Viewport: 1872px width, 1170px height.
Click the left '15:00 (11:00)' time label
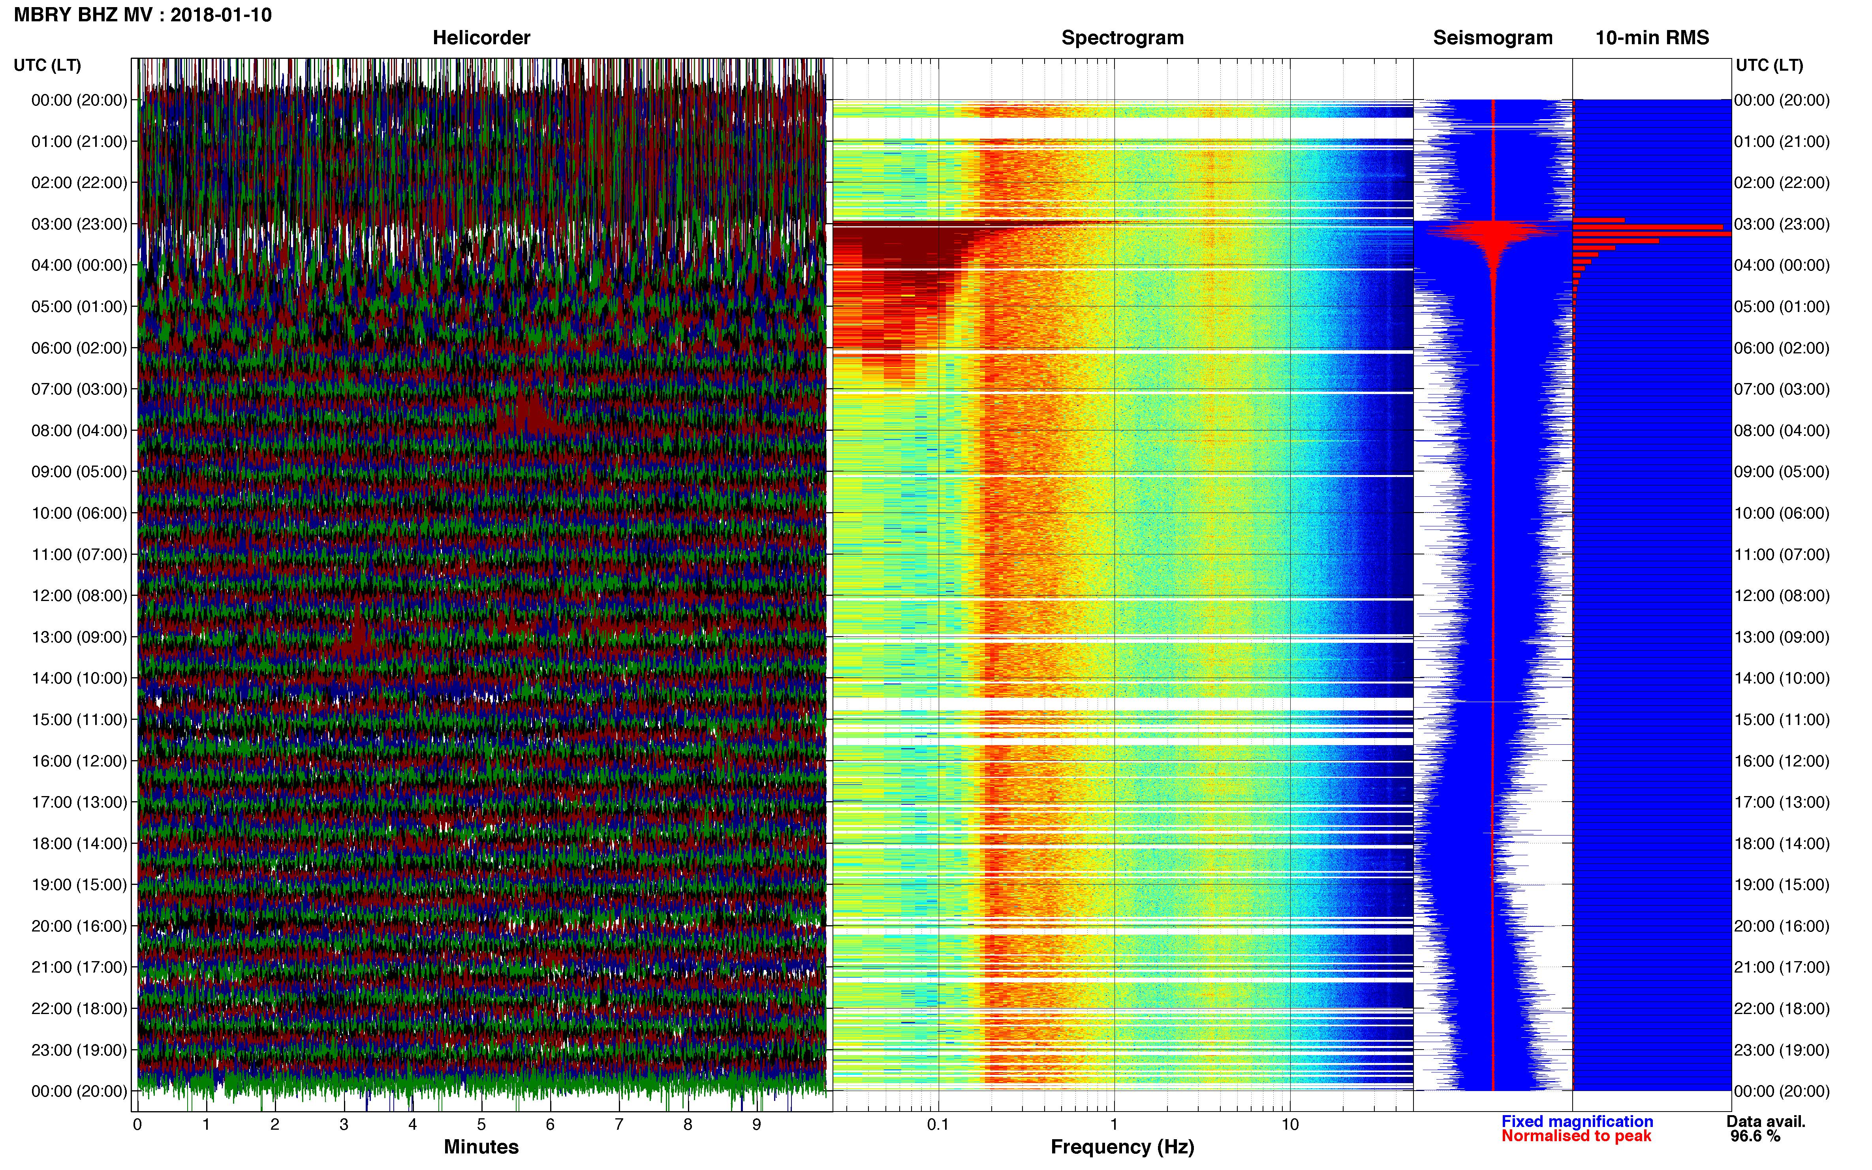pyautogui.click(x=79, y=719)
